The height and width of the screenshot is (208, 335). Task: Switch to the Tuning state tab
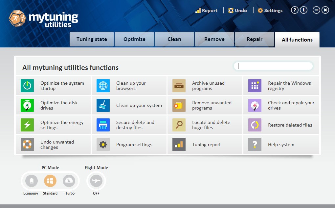coord(92,39)
